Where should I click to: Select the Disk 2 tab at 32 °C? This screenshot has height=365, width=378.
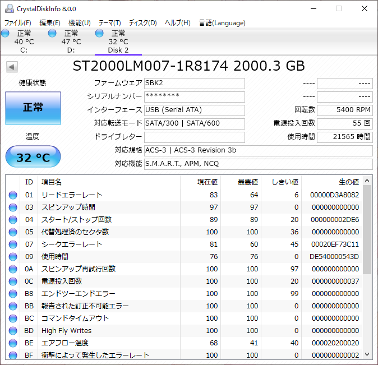(118, 41)
